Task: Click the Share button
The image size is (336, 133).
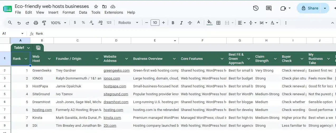Action: coord(309,8)
